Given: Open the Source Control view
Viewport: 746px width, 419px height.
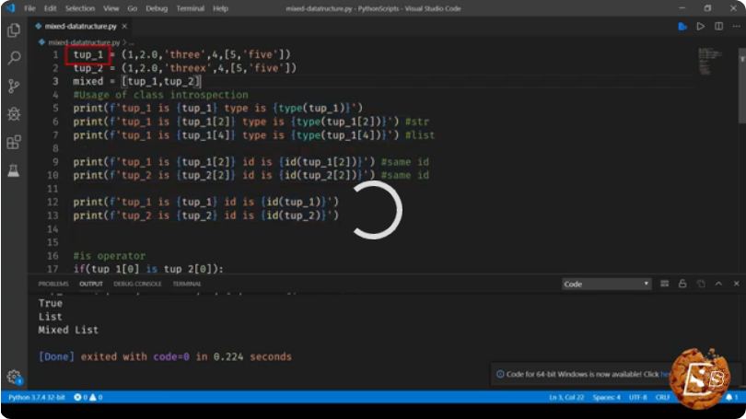Looking at the screenshot, I should click(x=14, y=86).
